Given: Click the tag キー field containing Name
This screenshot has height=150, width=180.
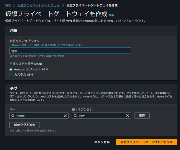Looking at the screenshot, I should coord(39,116).
